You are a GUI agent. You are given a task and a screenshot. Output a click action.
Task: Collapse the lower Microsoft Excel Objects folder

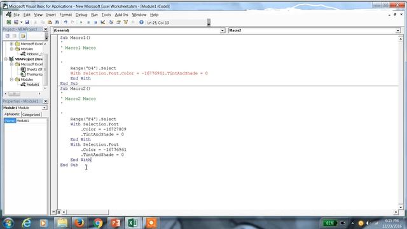click(11, 64)
